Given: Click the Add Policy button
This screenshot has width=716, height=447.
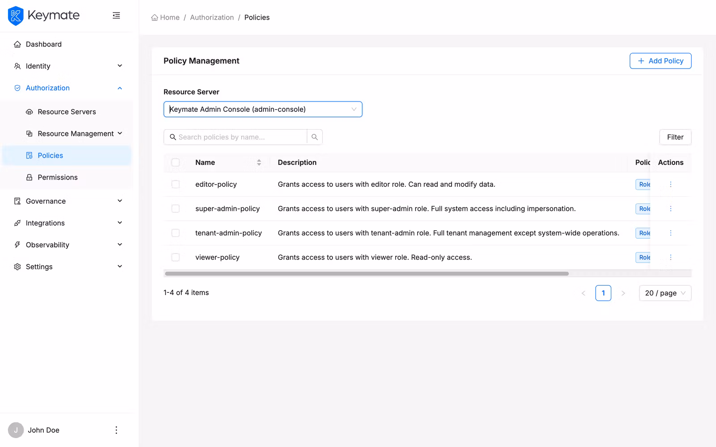Looking at the screenshot, I should [x=661, y=61].
